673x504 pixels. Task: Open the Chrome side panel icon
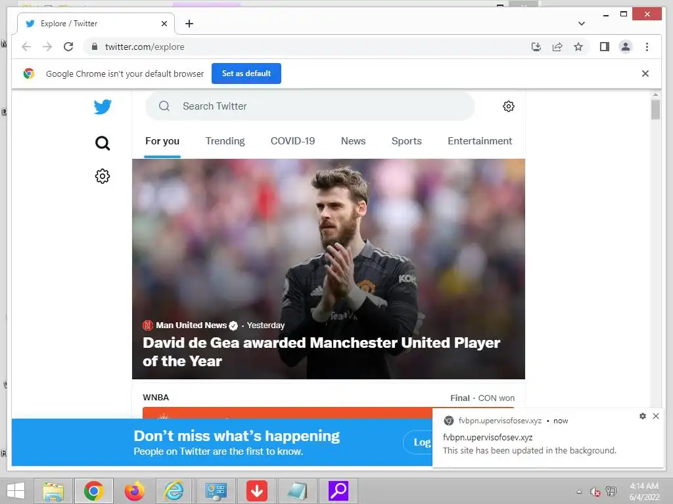pos(605,47)
